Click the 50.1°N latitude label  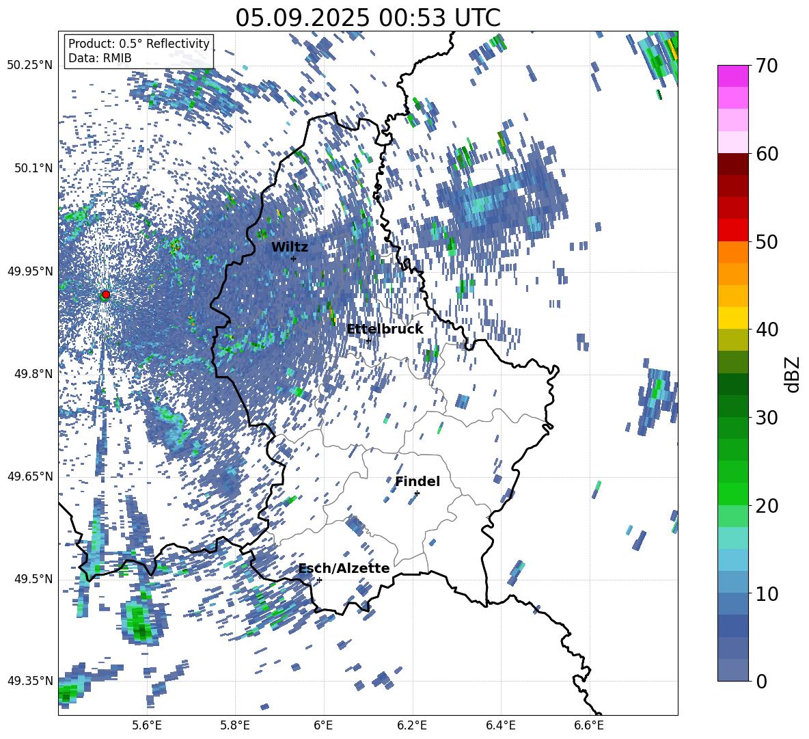(33, 168)
